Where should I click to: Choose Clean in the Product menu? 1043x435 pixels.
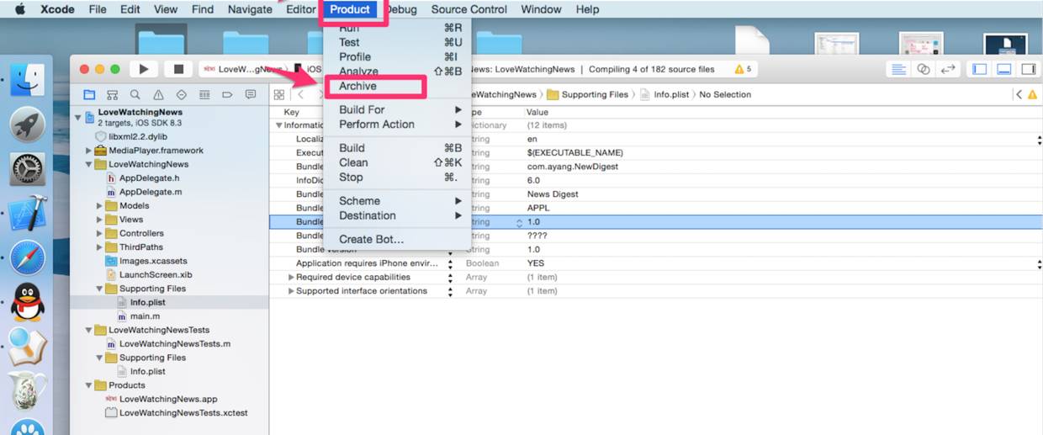353,162
